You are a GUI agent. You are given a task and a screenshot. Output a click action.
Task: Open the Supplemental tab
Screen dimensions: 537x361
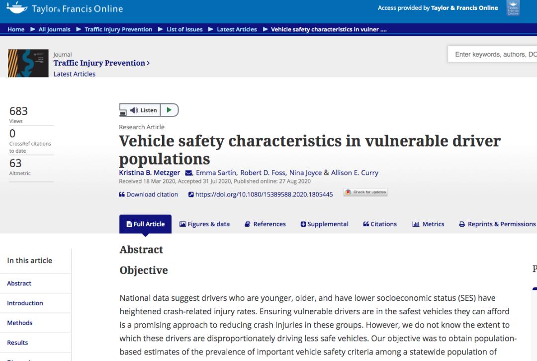324,224
